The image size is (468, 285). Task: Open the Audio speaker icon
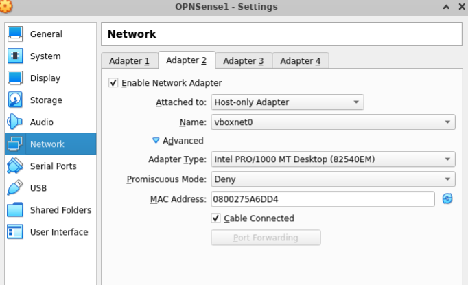click(16, 122)
